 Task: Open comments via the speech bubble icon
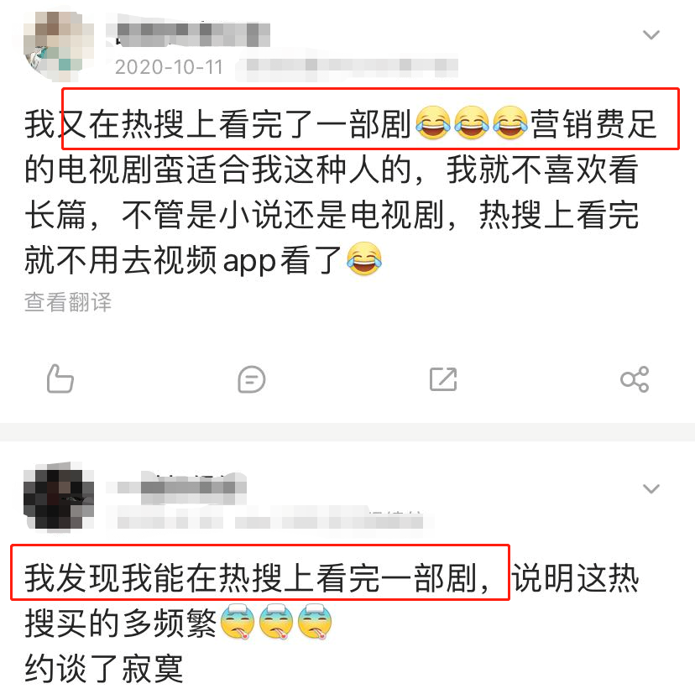251,379
